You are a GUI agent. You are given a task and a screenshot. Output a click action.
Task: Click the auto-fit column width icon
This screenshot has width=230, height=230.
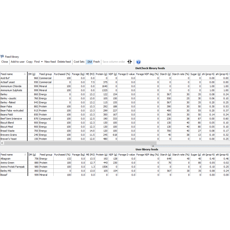130,62
